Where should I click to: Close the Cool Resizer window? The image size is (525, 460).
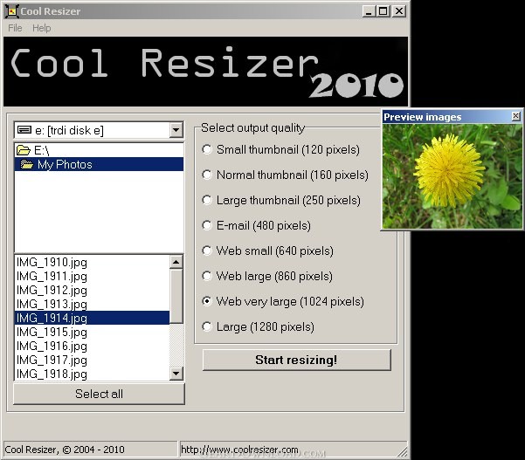coord(399,11)
